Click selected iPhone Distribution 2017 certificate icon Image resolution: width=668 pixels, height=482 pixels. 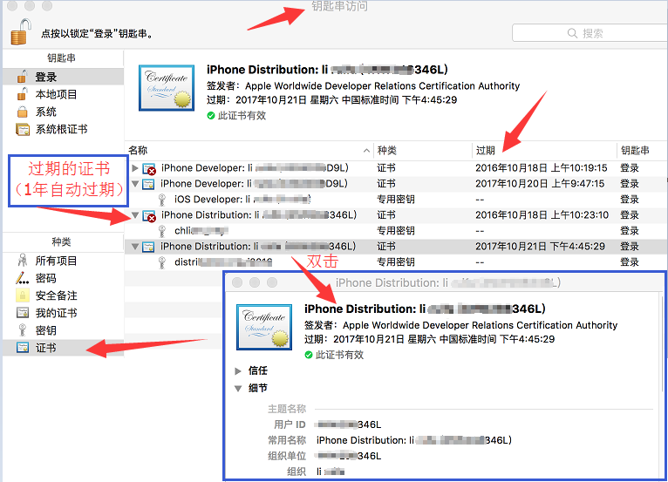tap(148, 247)
